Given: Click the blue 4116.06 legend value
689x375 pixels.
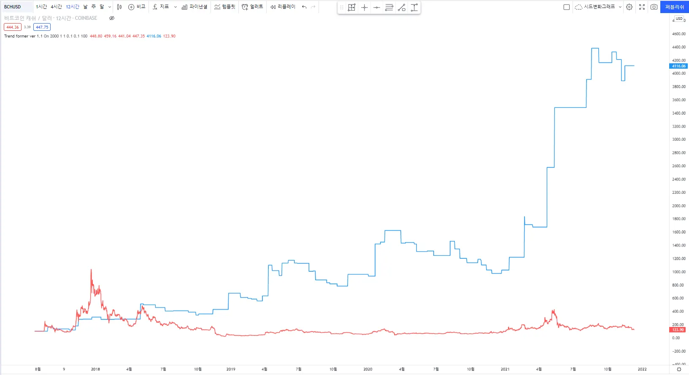Looking at the screenshot, I should pyautogui.click(x=154, y=36).
